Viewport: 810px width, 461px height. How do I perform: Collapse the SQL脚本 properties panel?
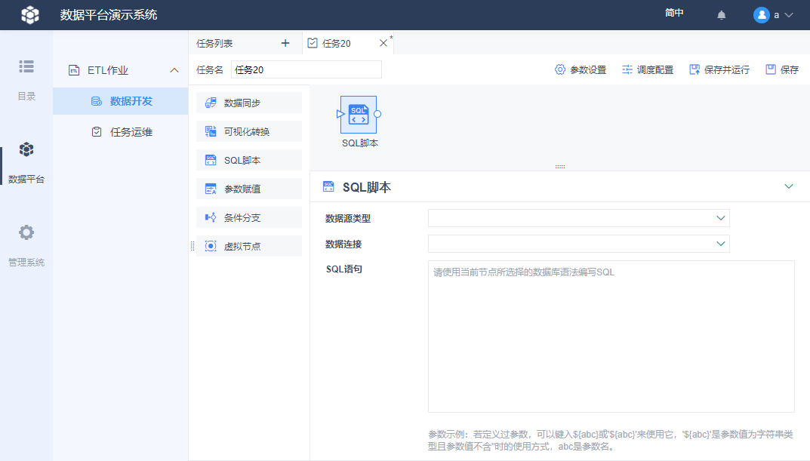[x=789, y=186]
